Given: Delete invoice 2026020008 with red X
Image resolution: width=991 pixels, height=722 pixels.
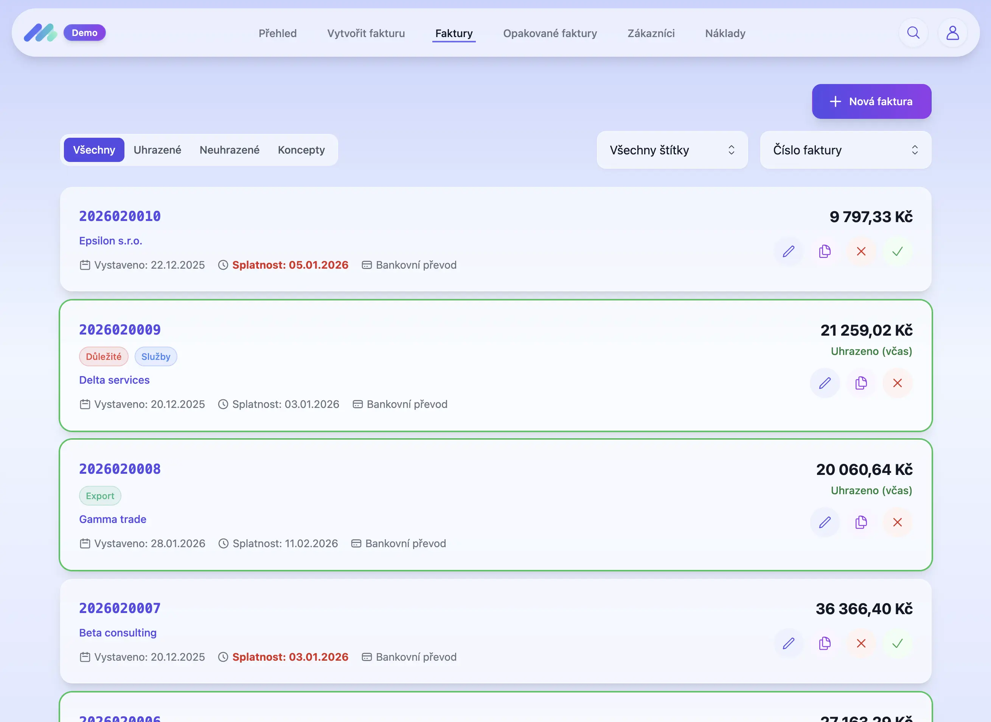Looking at the screenshot, I should [897, 522].
